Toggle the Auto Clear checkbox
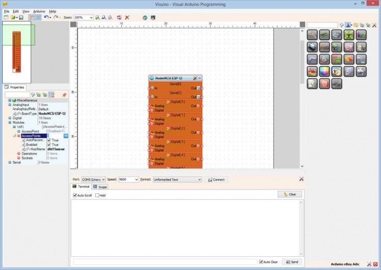 tap(261, 262)
